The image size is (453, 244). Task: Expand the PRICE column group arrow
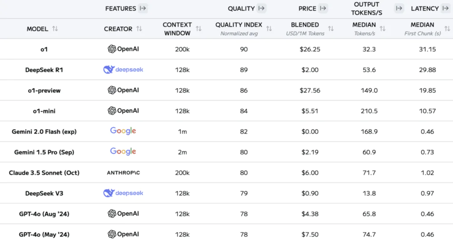click(x=323, y=8)
